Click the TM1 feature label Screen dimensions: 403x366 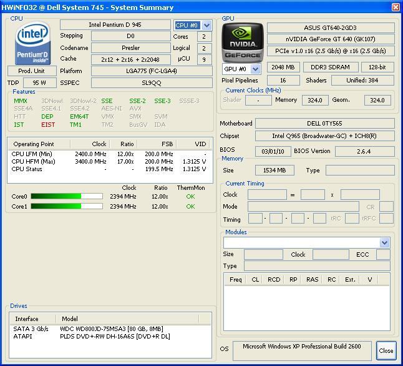pyautogui.click(x=75, y=124)
